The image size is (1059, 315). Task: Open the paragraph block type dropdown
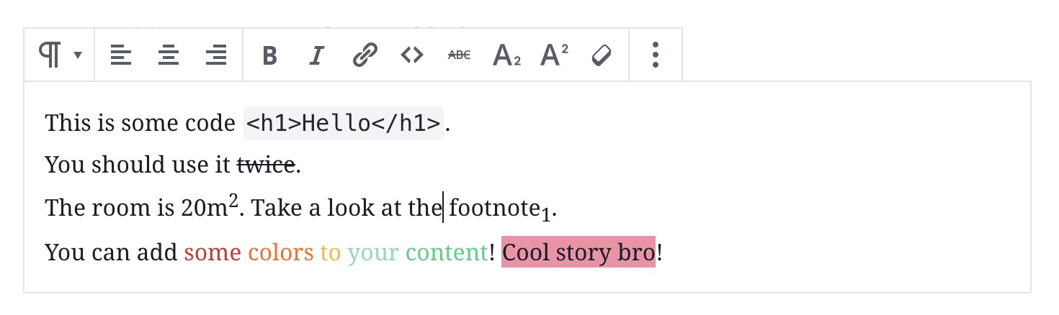[59, 55]
